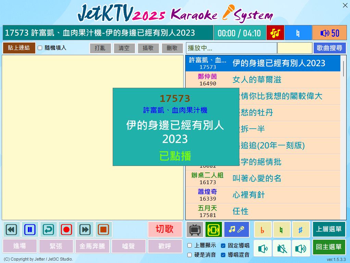
Task: Enable the 硬是消音 checkbox
Action: coord(189,255)
